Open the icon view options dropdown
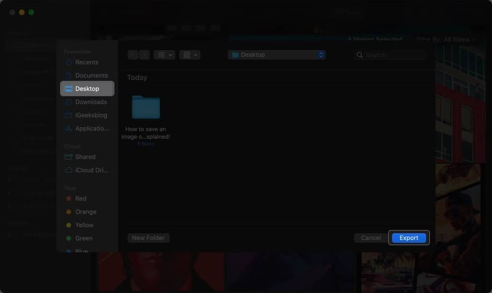Viewport: 492px width, 293px height. pos(164,55)
